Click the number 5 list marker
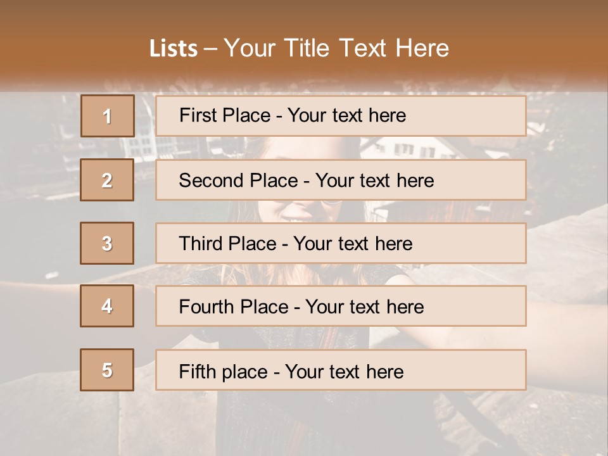608x456 pixels. 107,370
